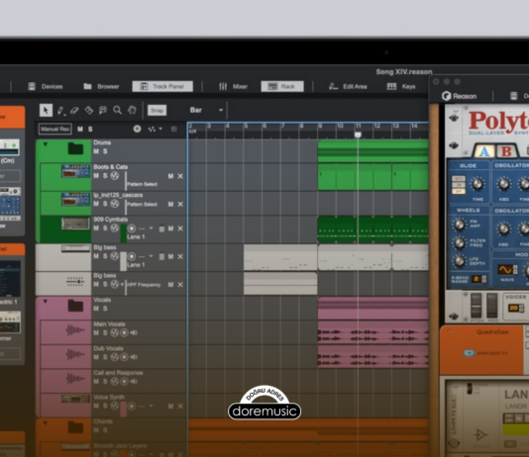Solo the Drums folder track
Viewport: 529px width, 457px height.
[105, 151]
